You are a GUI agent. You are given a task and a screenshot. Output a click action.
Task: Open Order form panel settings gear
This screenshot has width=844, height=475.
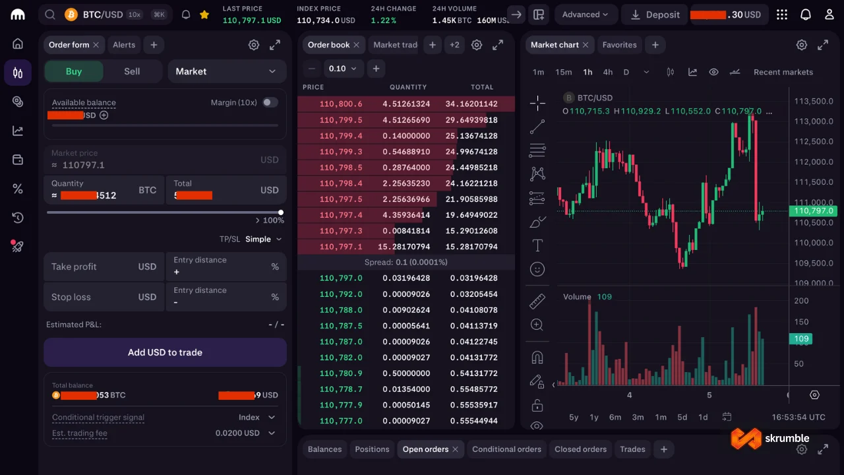point(254,45)
